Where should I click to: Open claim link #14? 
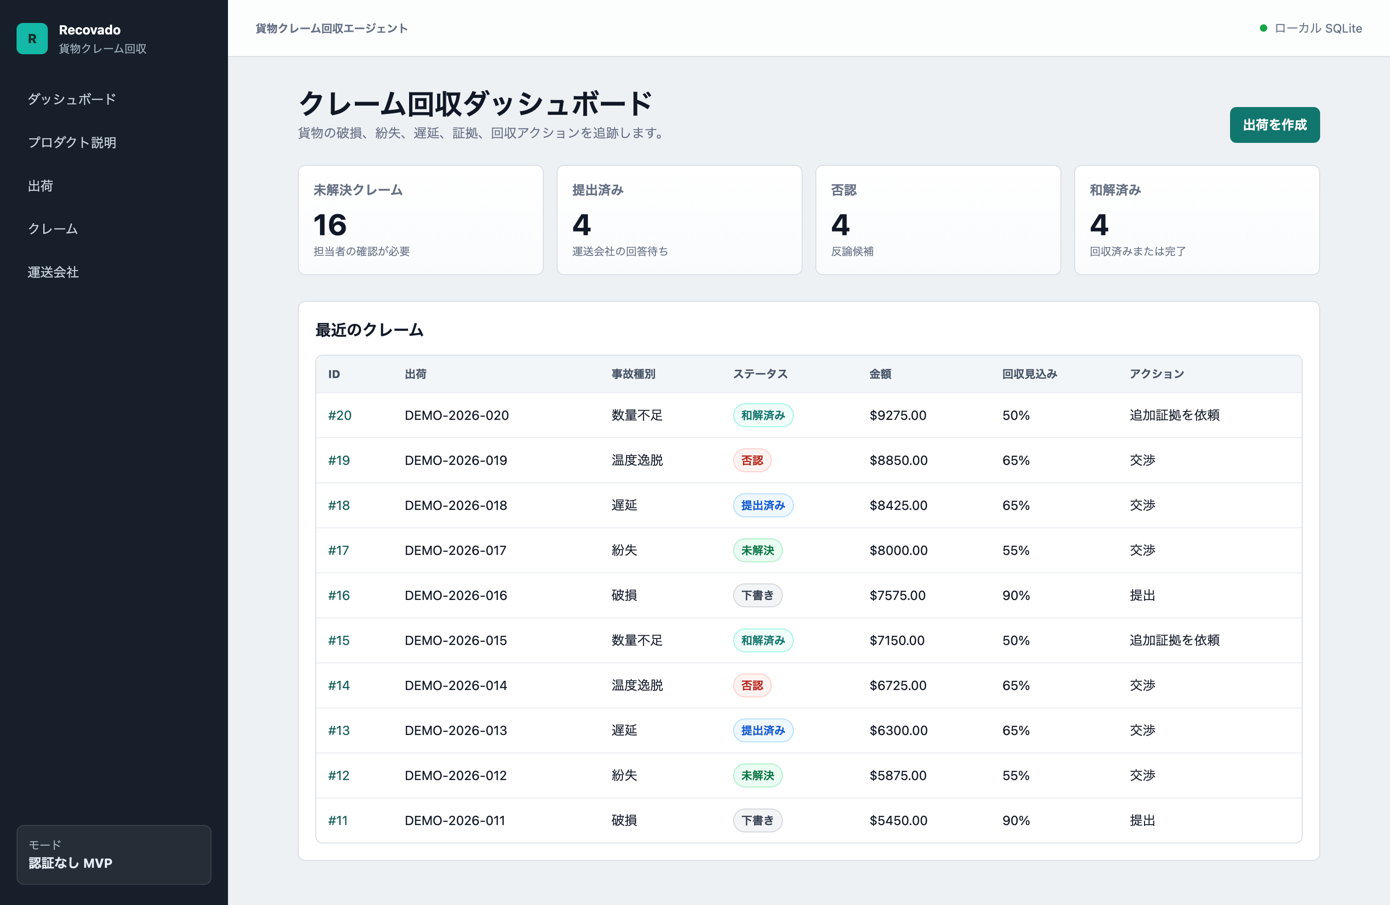339,685
